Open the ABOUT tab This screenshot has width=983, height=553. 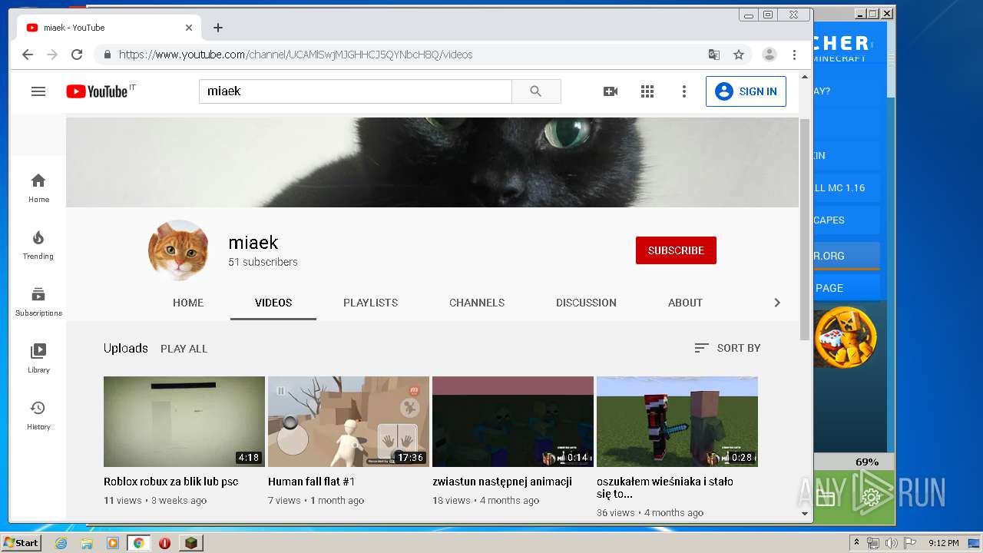click(685, 303)
